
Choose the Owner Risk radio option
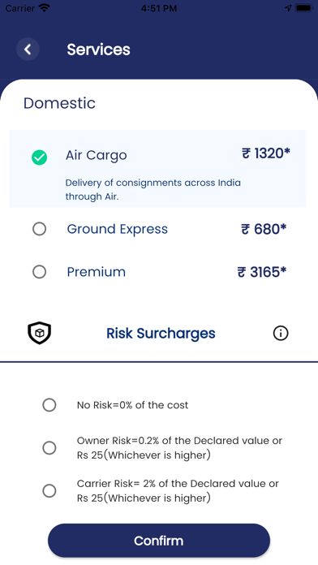[49, 448]
